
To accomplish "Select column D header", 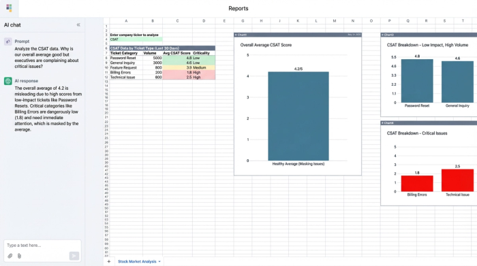I will 204,21.
